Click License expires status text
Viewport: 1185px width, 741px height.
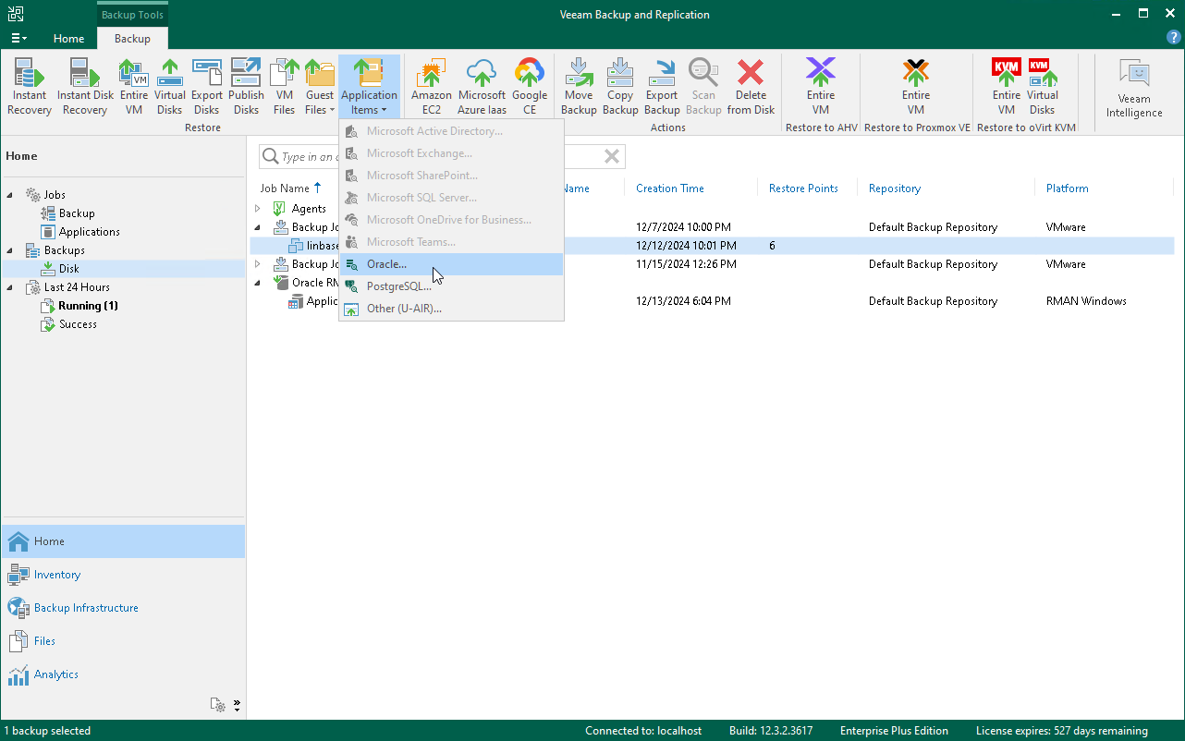1062,731
